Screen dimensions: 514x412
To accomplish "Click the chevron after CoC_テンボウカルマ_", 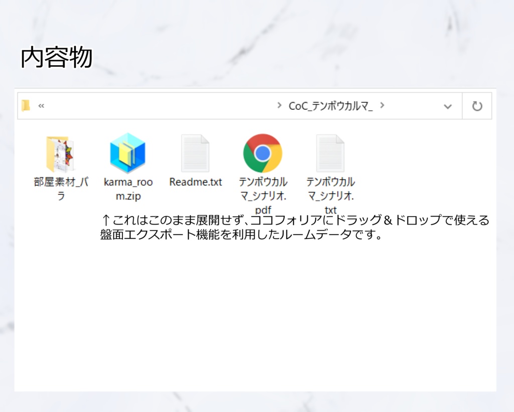I will coord(383,106).
